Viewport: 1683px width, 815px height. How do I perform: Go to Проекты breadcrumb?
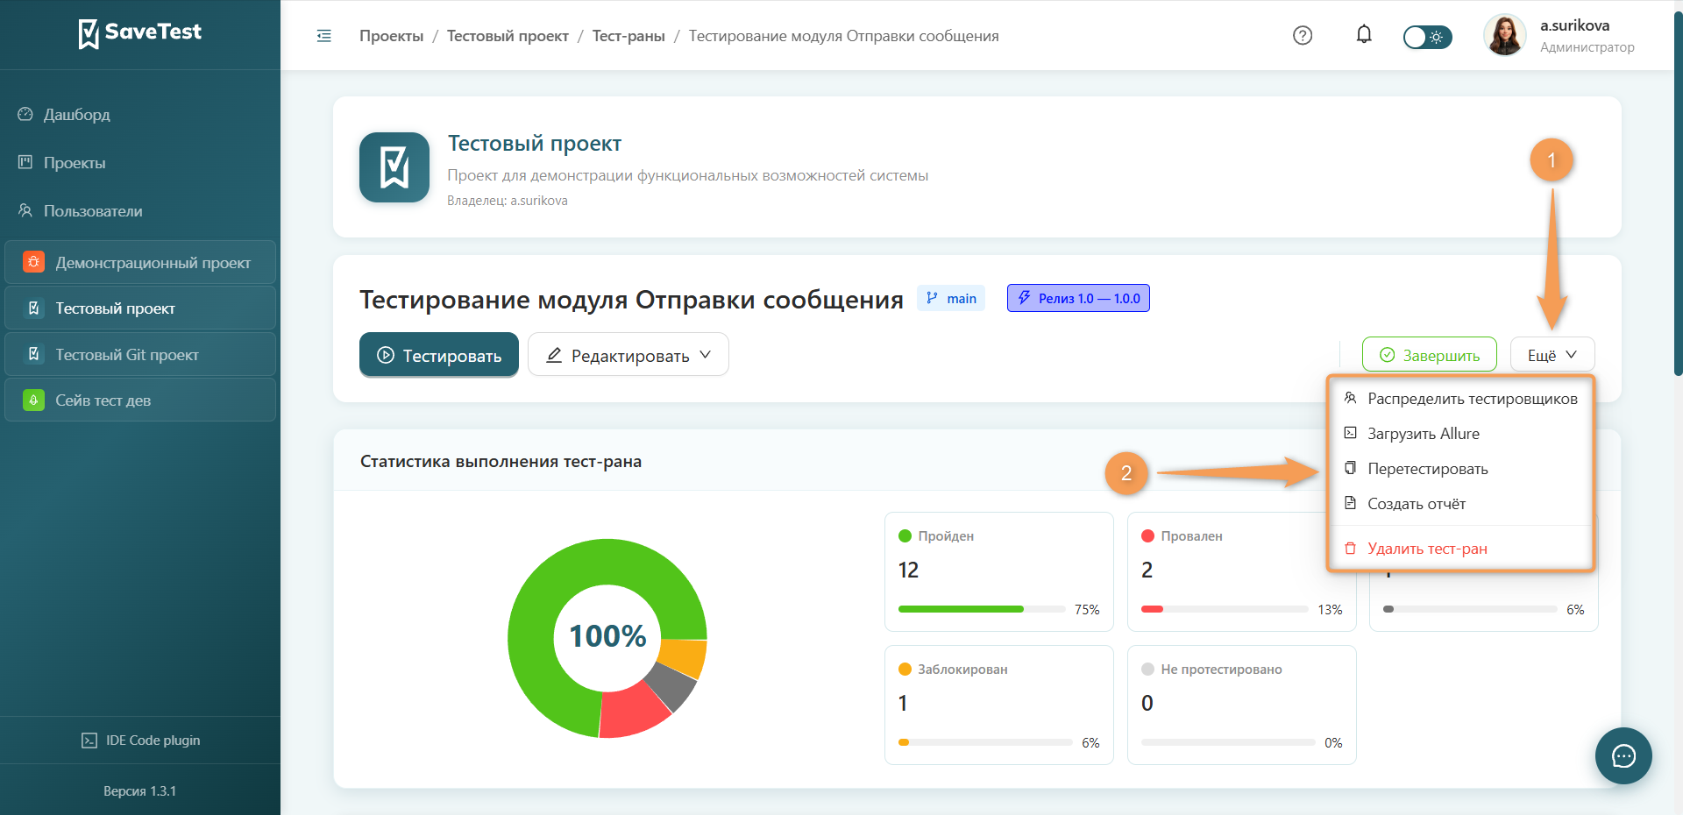(391, 36)
